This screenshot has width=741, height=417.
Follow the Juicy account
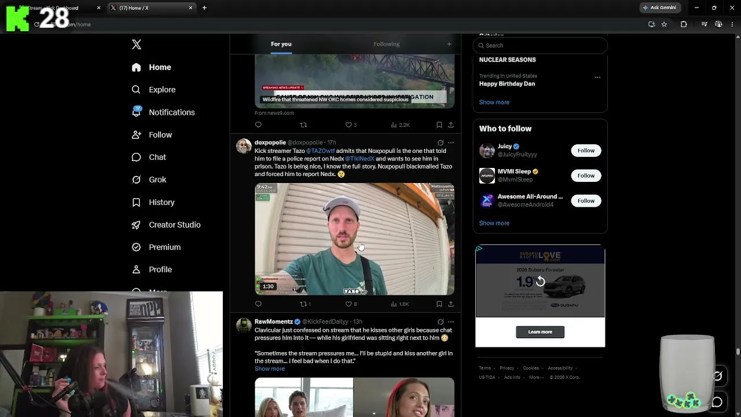click(586, 151)
